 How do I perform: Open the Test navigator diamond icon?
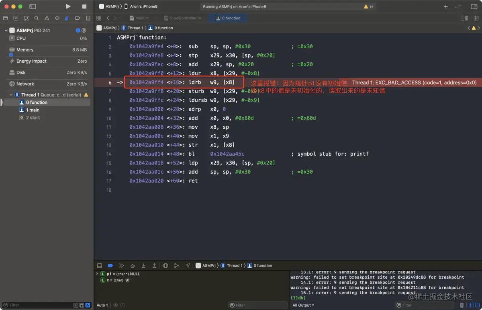coord(57,18)
